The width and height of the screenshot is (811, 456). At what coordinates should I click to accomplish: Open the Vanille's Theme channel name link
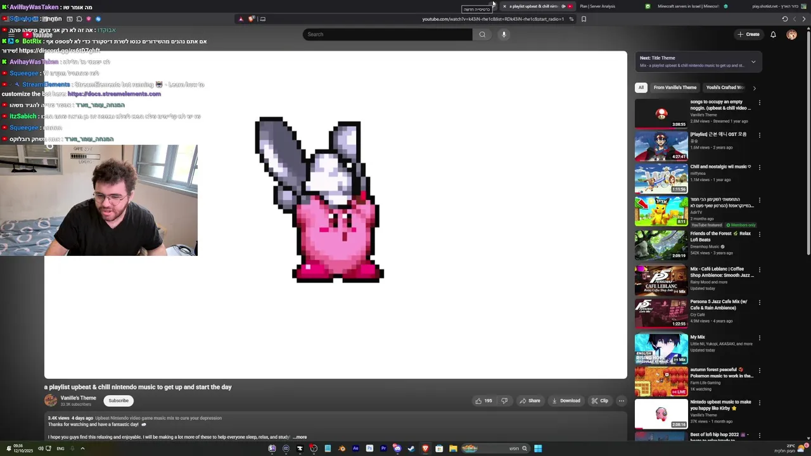pyautogui.click(x=78, y=398)
